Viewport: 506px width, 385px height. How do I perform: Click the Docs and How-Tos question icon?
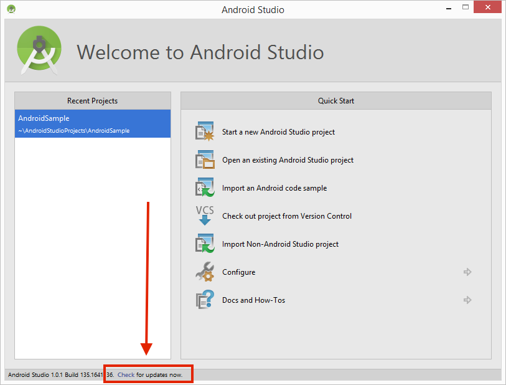[205, 300]
